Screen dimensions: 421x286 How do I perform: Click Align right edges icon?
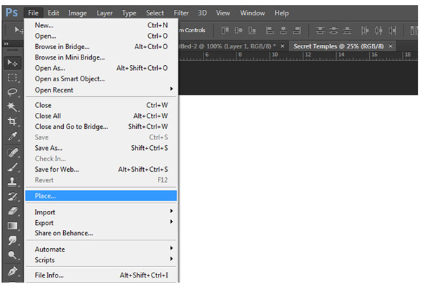point(297,30)
